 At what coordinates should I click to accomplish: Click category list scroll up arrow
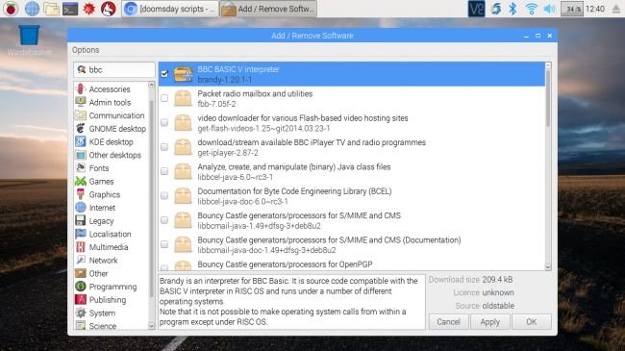151,85
